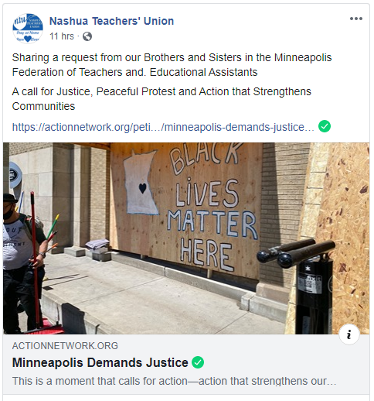Click the Minnesota state shape with heart in photo

(141, 183)
